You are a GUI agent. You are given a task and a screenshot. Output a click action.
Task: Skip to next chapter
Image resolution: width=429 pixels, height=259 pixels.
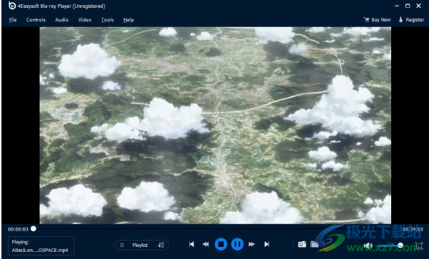[267, 244]
